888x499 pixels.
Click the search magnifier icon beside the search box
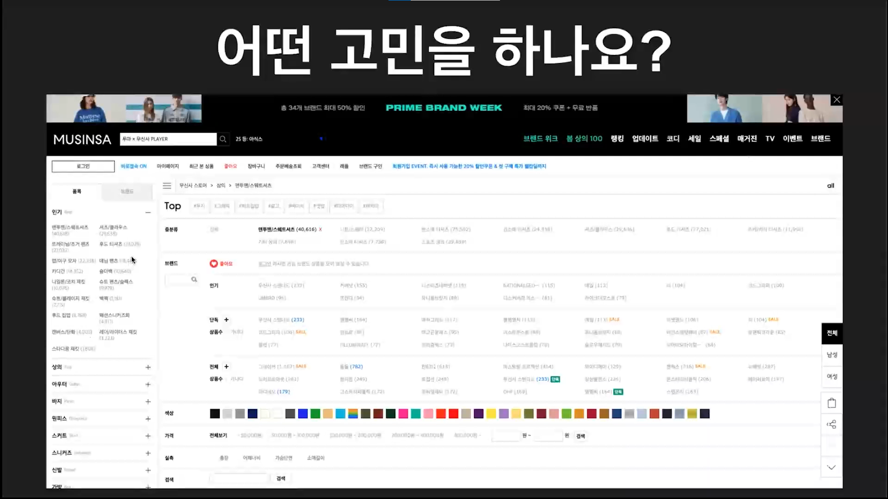pyautogui.click(x=223, y=139)
